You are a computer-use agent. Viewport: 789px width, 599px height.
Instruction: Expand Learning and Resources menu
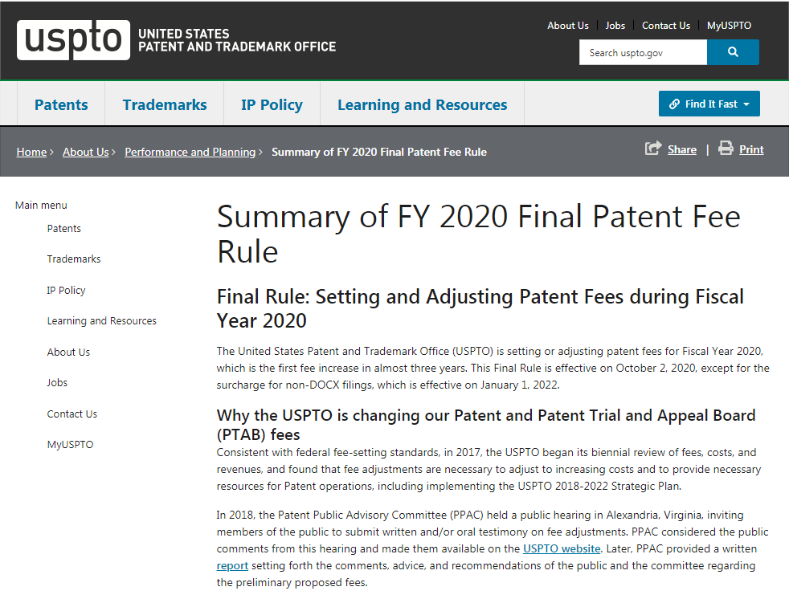422,105
